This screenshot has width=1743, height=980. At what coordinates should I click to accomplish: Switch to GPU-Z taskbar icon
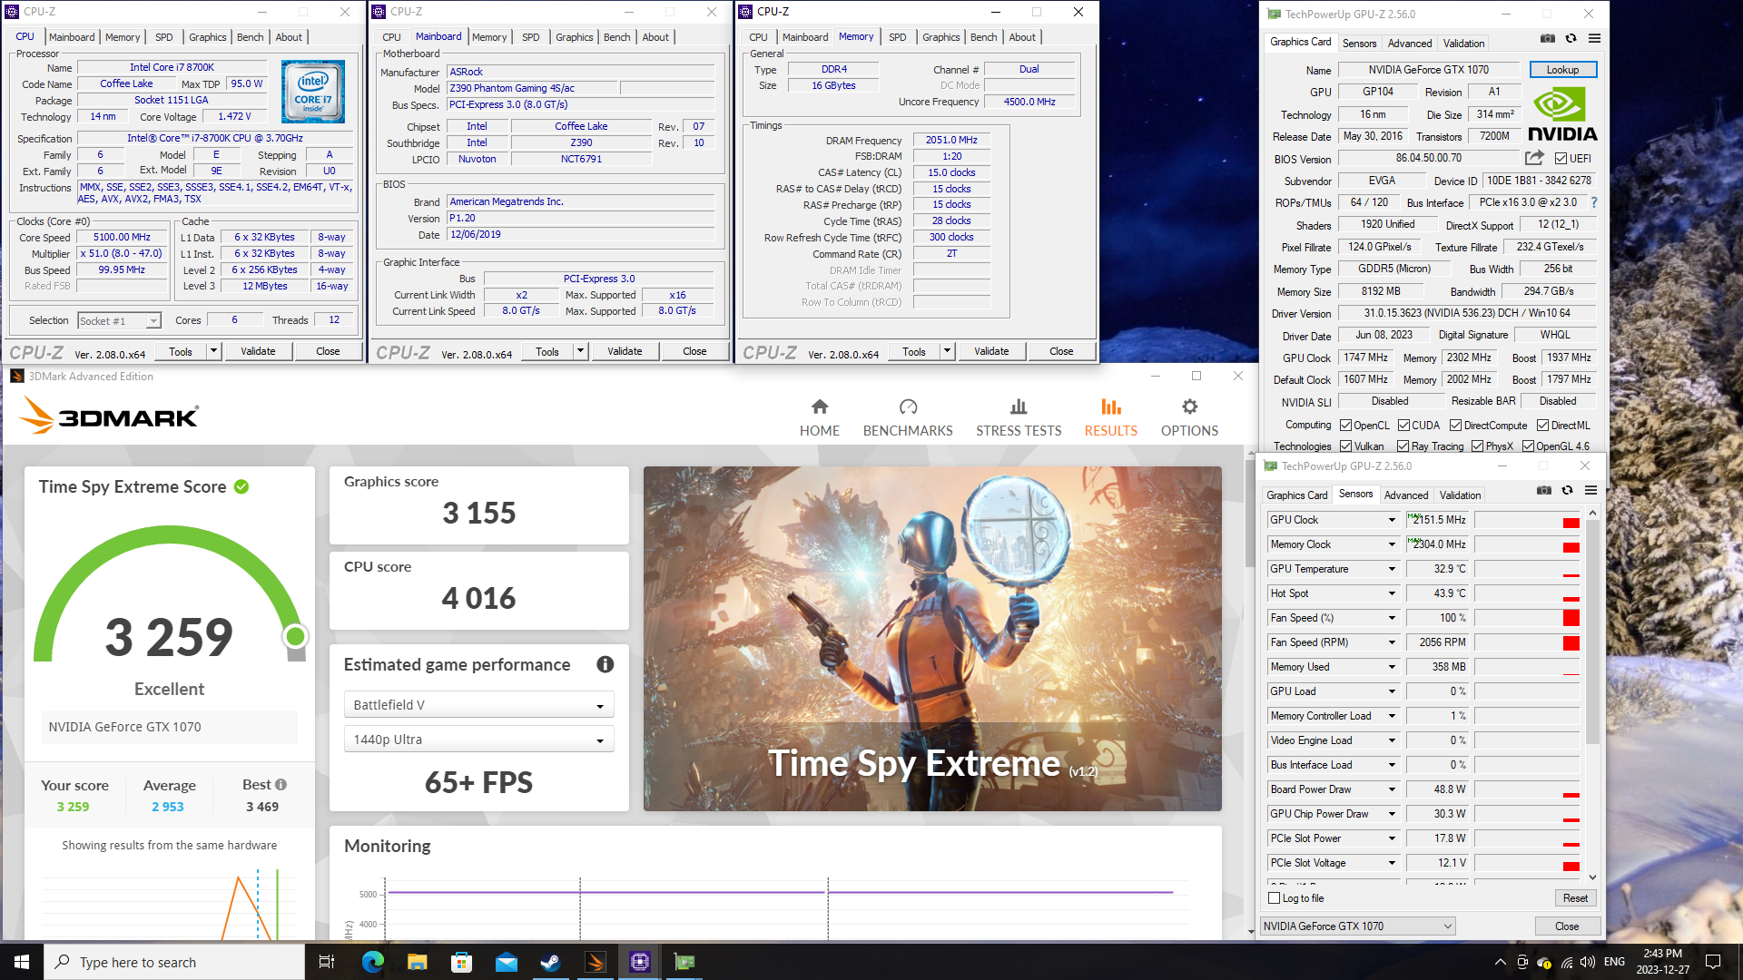tap(684, 962)
